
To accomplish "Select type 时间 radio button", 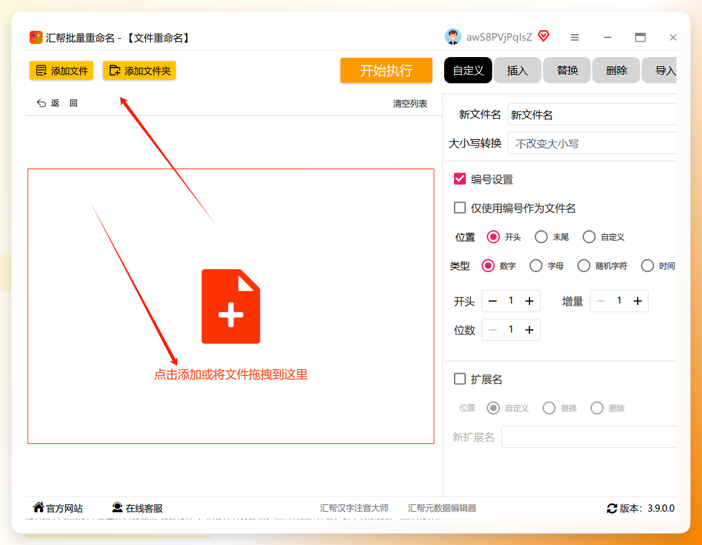I will click(648, 266).
